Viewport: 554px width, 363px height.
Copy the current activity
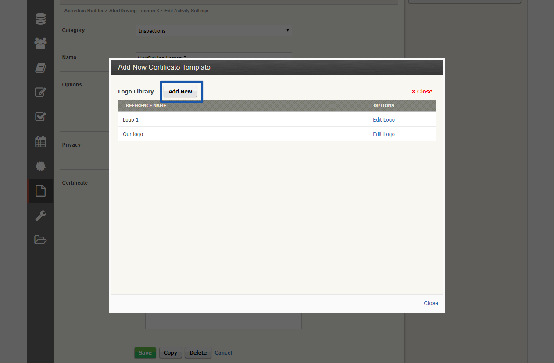click(170, 352)
